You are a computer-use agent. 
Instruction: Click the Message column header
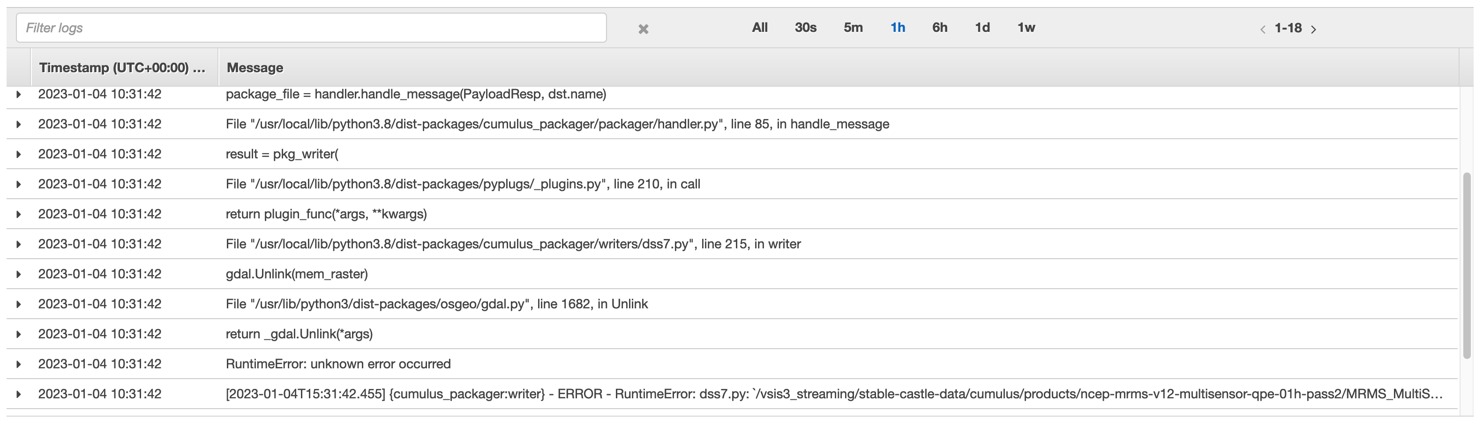255,67
